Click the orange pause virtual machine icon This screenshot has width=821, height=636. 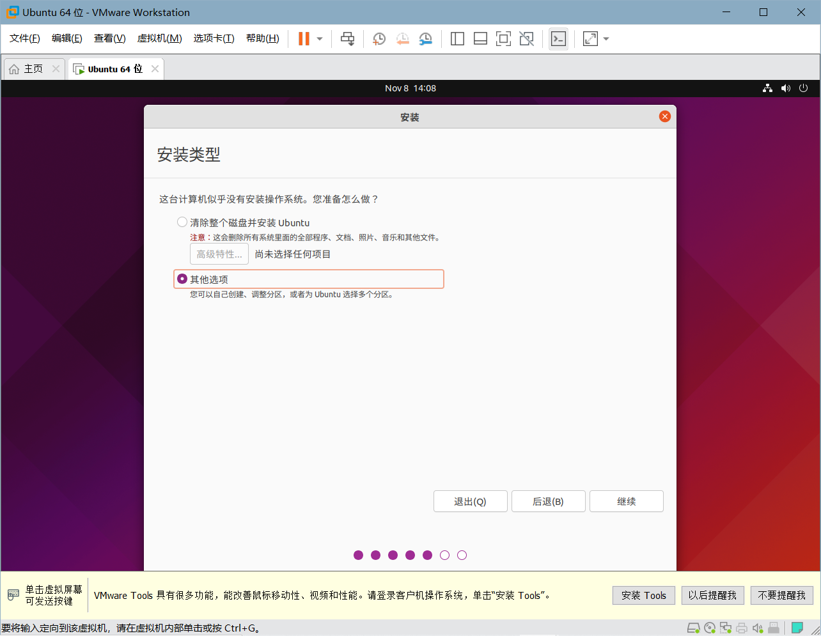pyautogui.click(x=304, y=39)
